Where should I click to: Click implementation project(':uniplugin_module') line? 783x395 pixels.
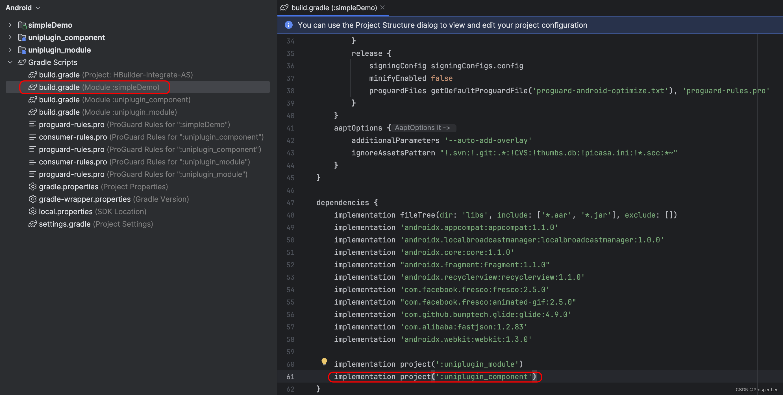[x=428, y=364]
